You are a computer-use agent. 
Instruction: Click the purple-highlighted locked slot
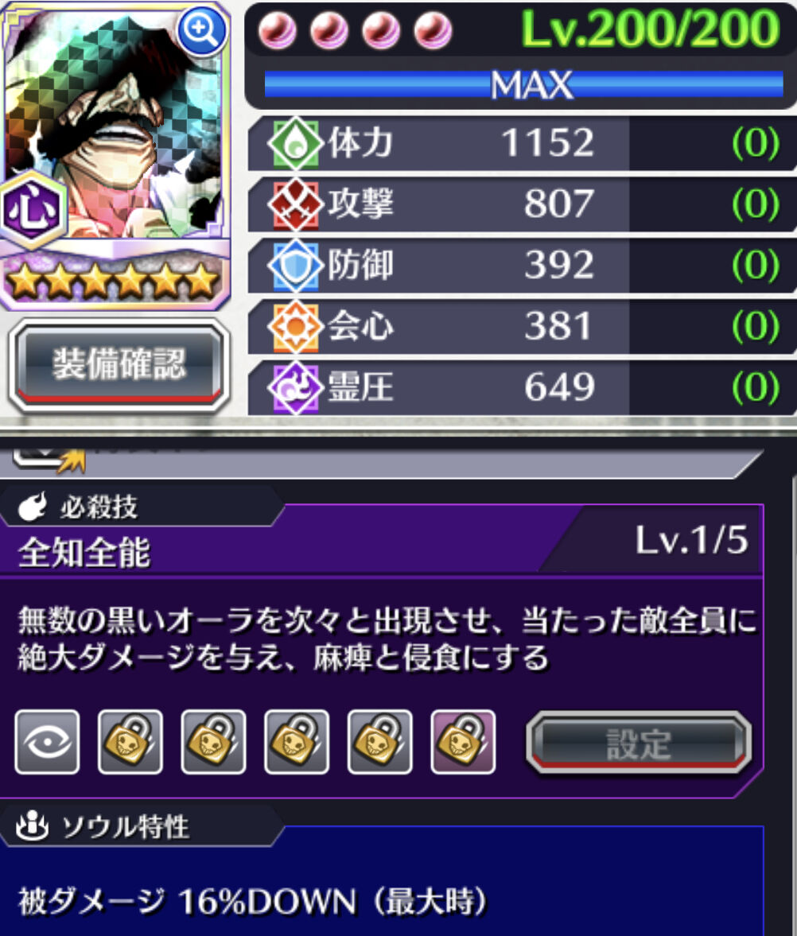click(x=463, y=742)
